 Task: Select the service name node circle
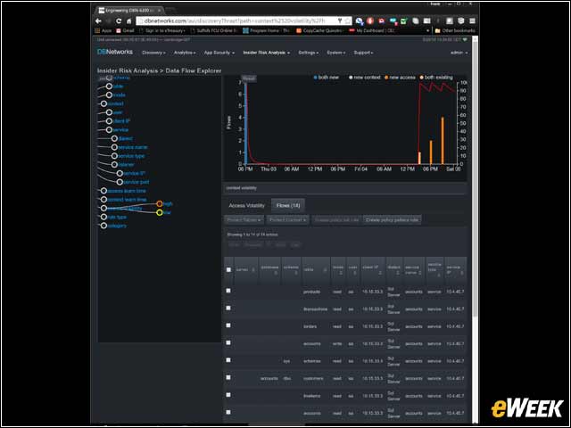click(x=114, y=147)
